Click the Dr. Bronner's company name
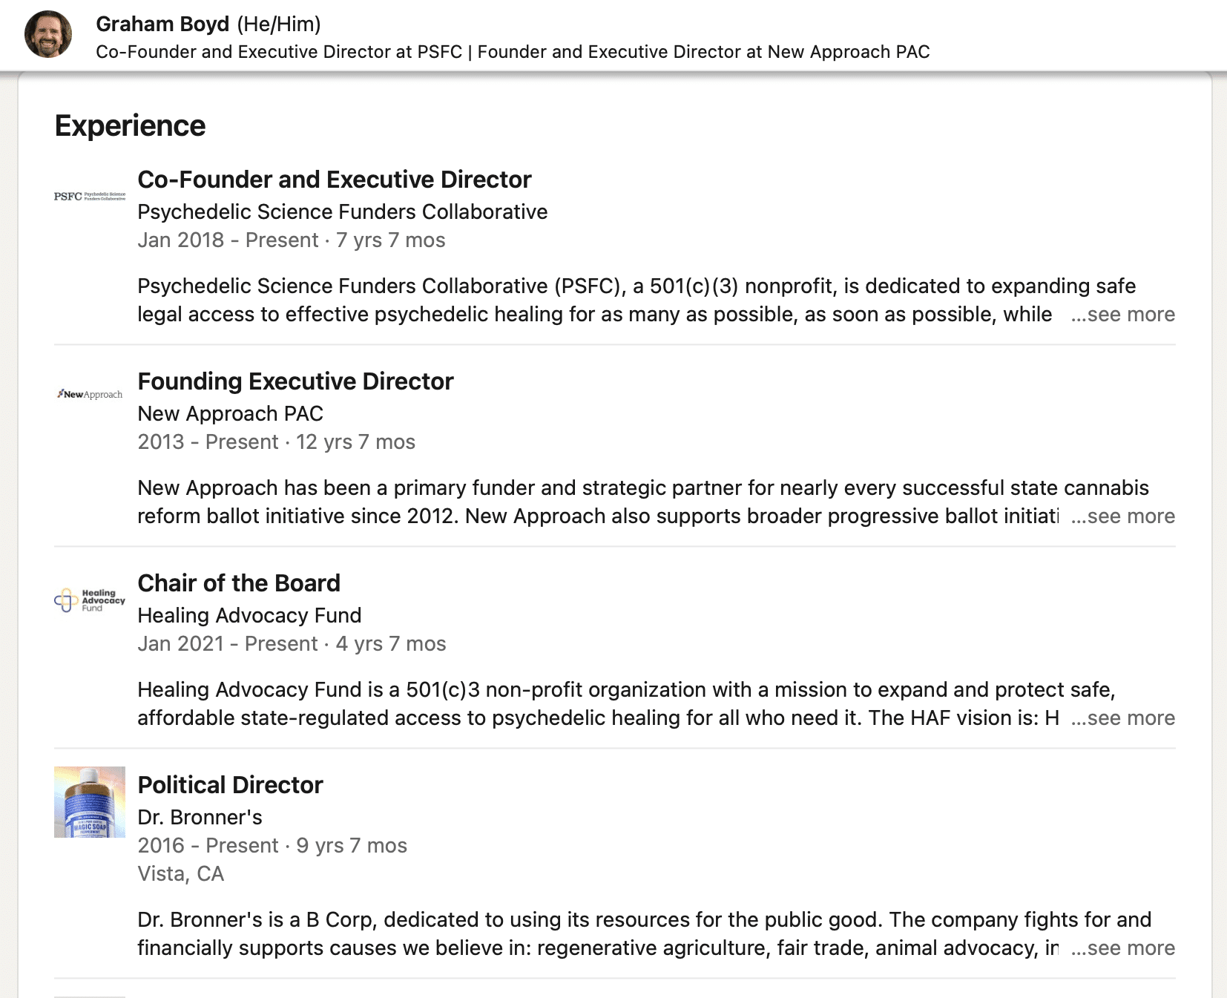This screenshot has height=998, width=1227. point(200,818)
